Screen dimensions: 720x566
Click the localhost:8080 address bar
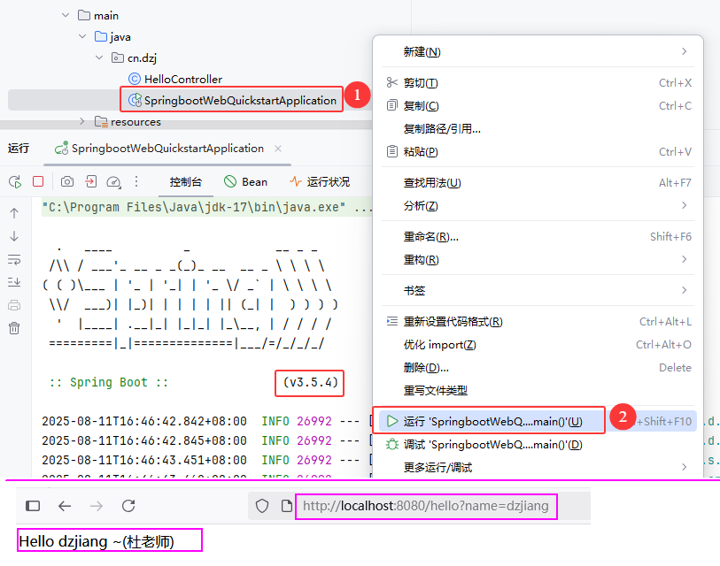[425, 506]
